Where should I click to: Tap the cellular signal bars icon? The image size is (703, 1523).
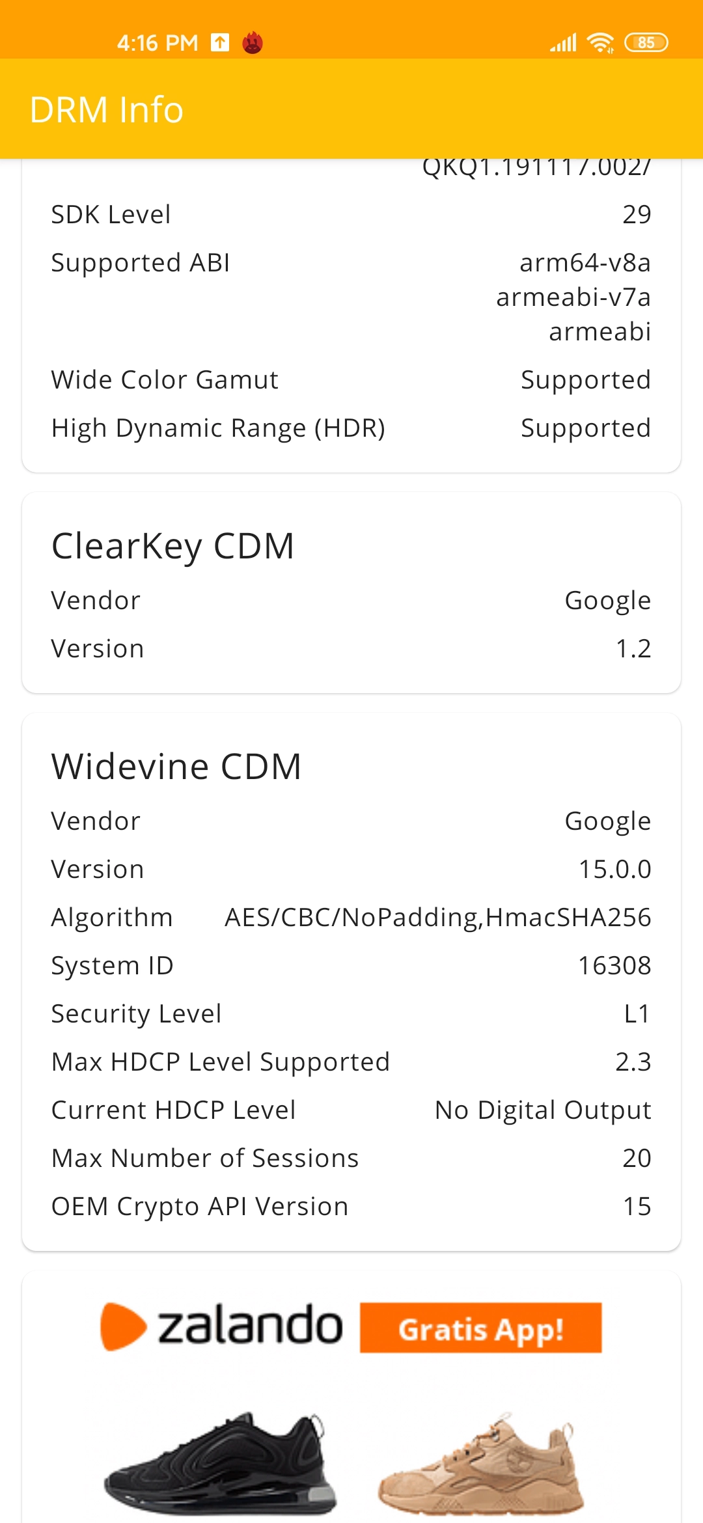tap(564, 43)
